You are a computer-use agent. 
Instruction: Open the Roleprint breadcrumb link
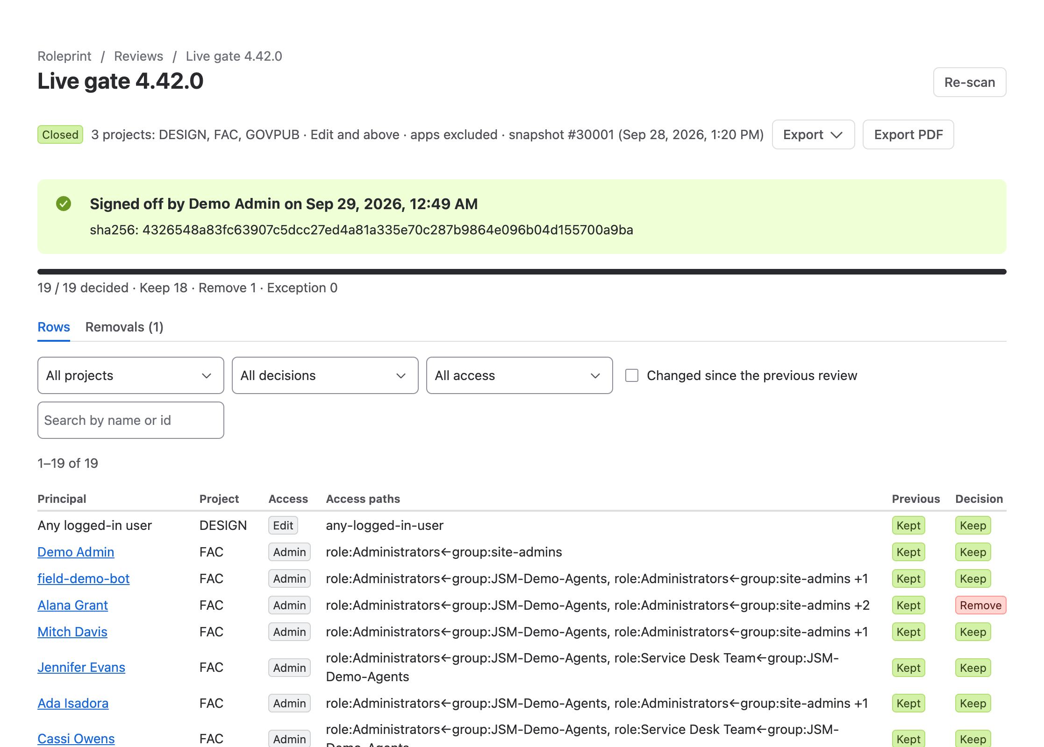tap(64, 56)
